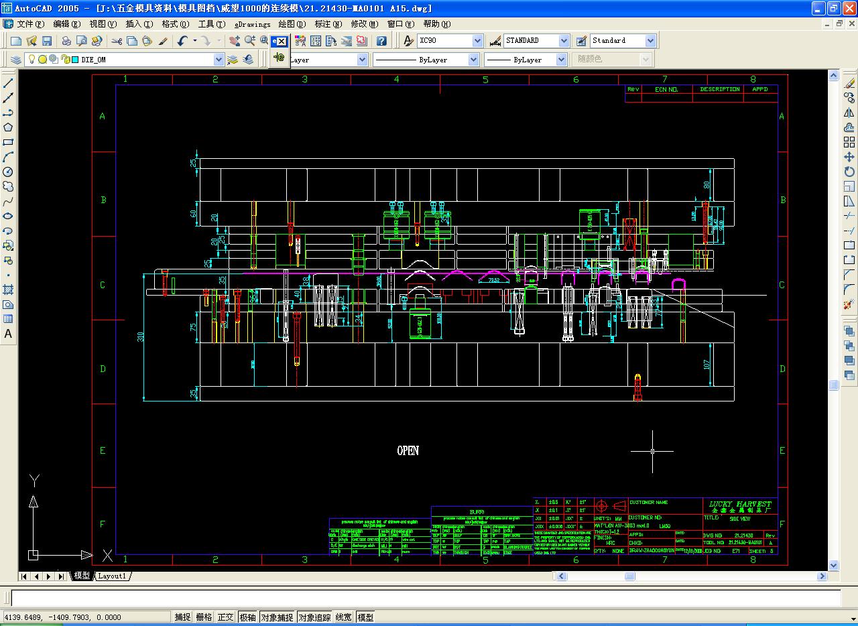Select the Circle draw tool
The width and height of the screenshot is (858, 626).
(x=8, y=172)
